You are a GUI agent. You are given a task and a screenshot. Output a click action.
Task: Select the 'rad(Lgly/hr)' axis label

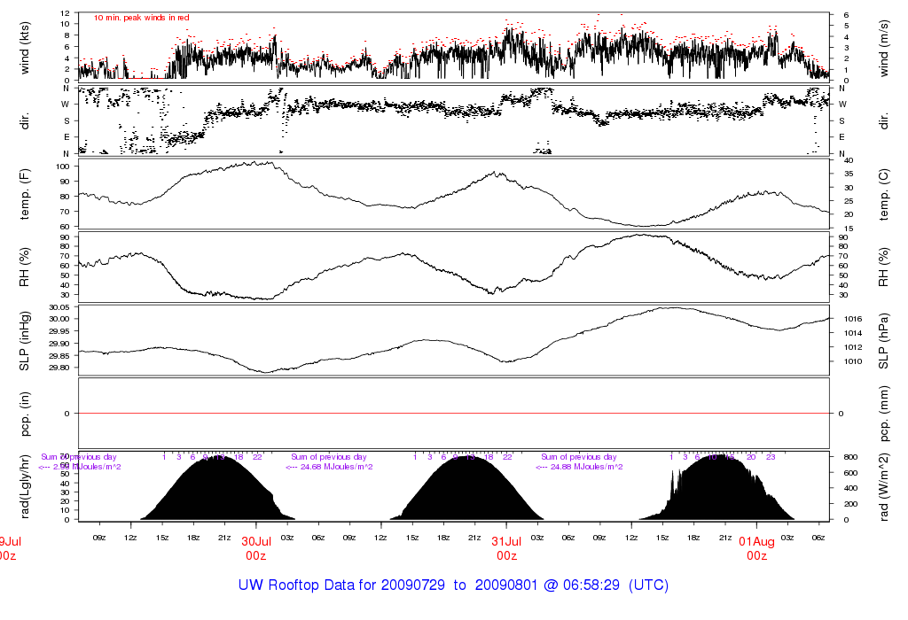point(25,486)
